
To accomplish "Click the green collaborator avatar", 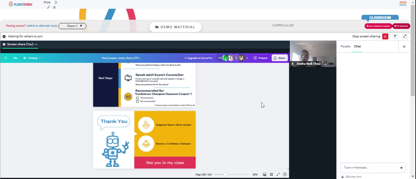I will (225, 58).
